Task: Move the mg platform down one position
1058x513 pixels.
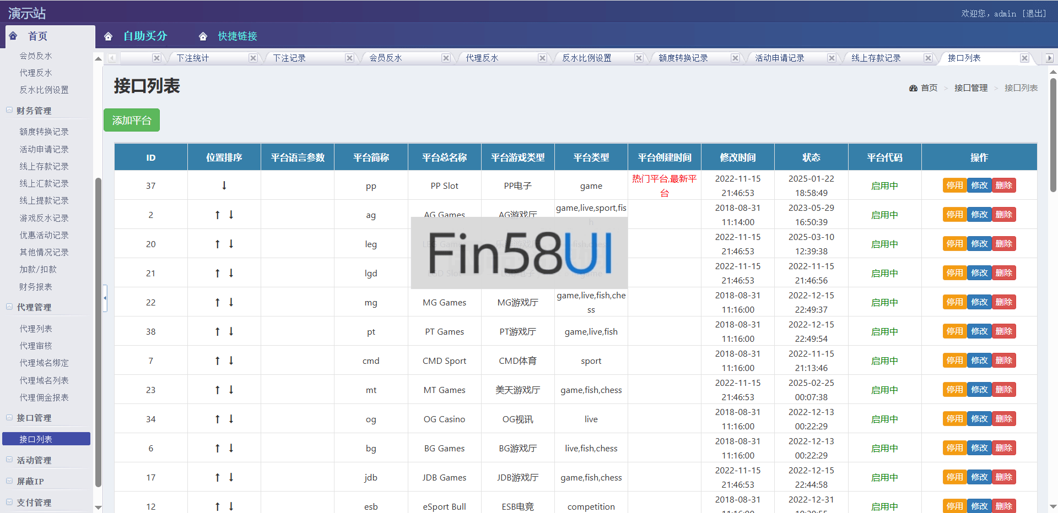Action: click(x=231, y=302)
